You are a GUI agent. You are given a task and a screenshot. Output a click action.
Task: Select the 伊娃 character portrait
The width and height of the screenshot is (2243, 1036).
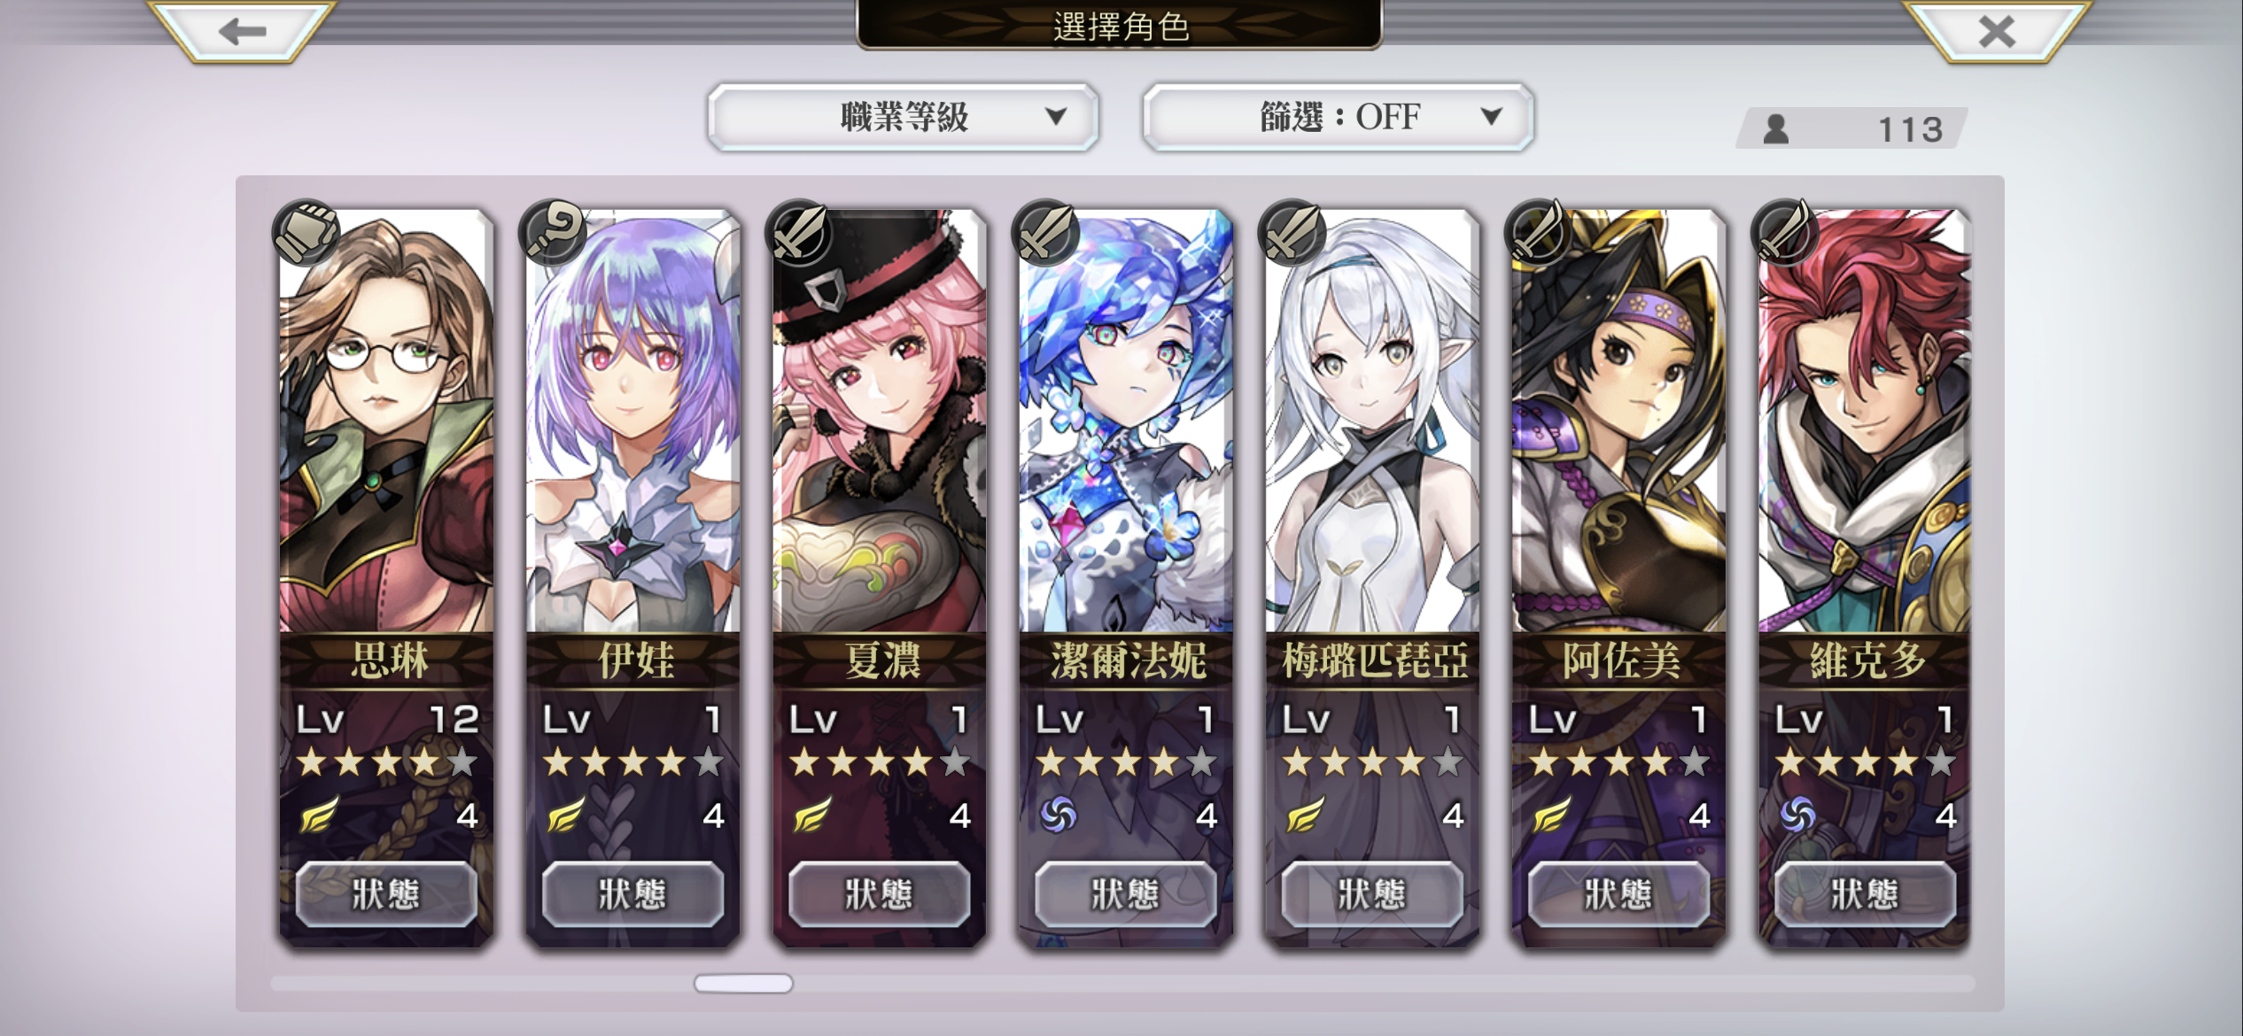pos(633,421)
